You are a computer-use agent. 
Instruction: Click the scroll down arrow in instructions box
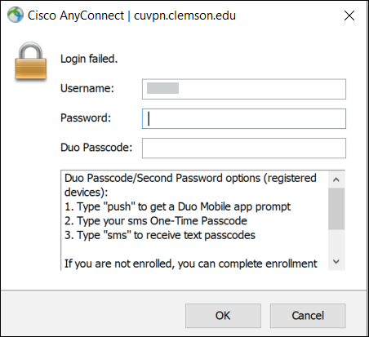(x=336, y=262)
